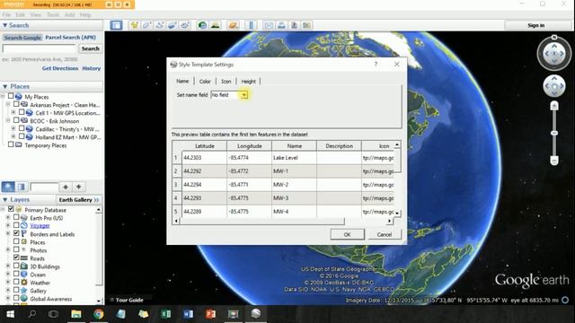Open the Set name field dropdown

(x=243, y=95)
